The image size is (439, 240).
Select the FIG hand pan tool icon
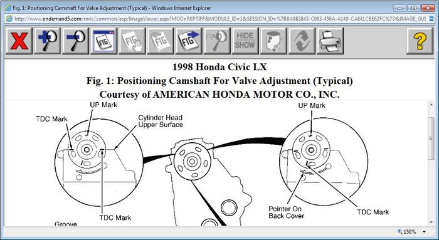132,41
